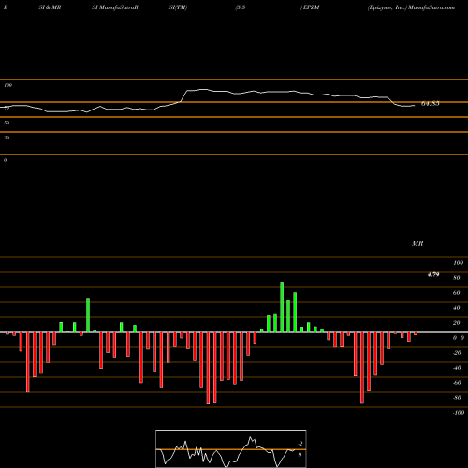Click the -60 axis label in the MR panel

coord(457,383)
